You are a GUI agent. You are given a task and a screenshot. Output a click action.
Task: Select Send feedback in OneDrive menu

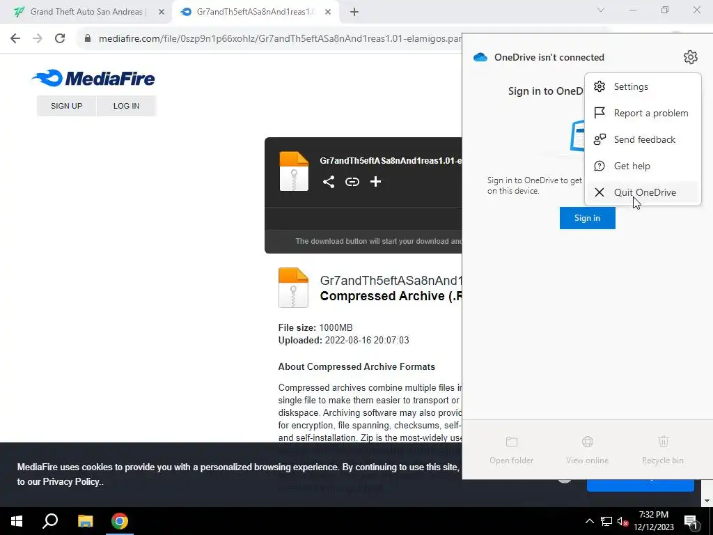pos(643,139)
